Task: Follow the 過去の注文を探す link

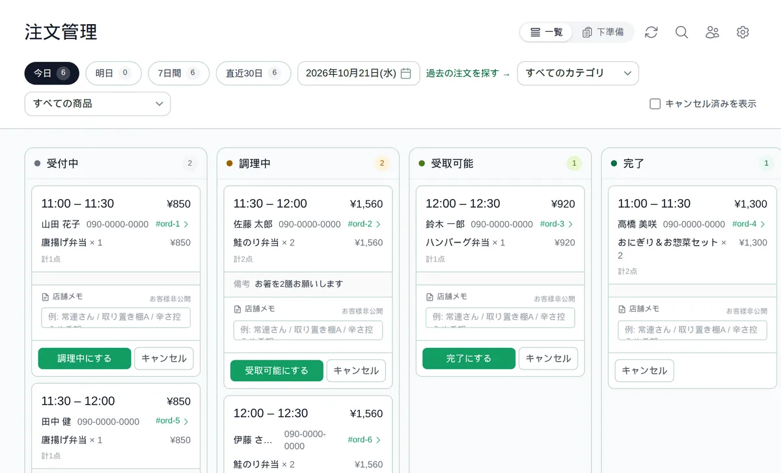Action: tap(468, 74)
